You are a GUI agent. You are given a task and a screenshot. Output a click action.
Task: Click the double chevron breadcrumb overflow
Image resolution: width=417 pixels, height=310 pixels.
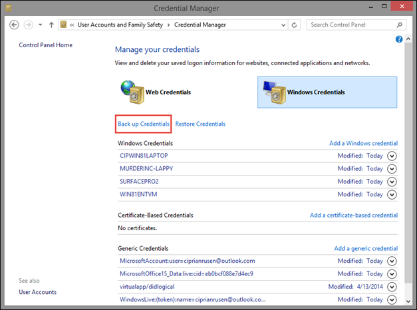coord(72,25)
